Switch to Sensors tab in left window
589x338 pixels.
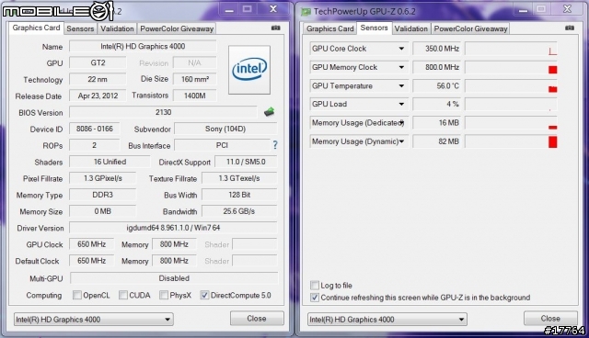(80, 28)
